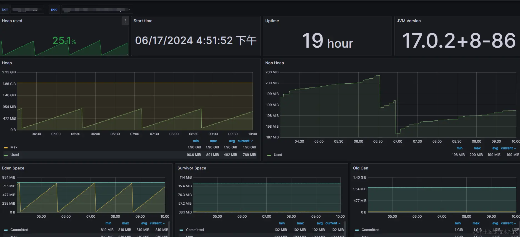Click yellow Max color swatch in Heap legend
The image size is (520, 237).
pyautogui.click(x=6, y=148)
